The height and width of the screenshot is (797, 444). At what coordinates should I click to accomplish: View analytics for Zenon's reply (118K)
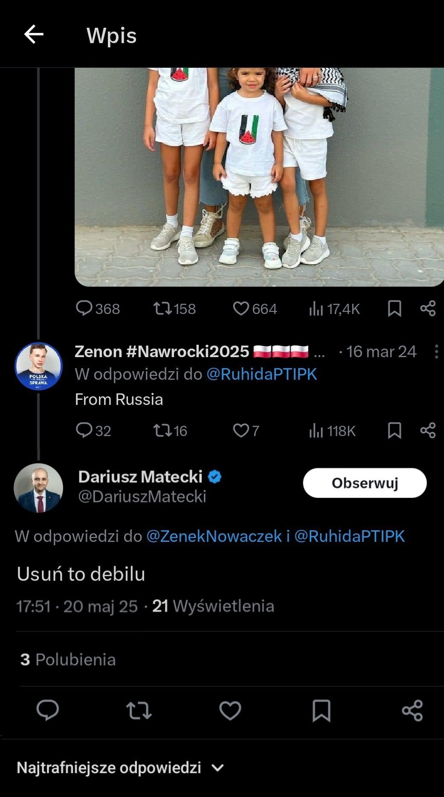pos(332,431)
